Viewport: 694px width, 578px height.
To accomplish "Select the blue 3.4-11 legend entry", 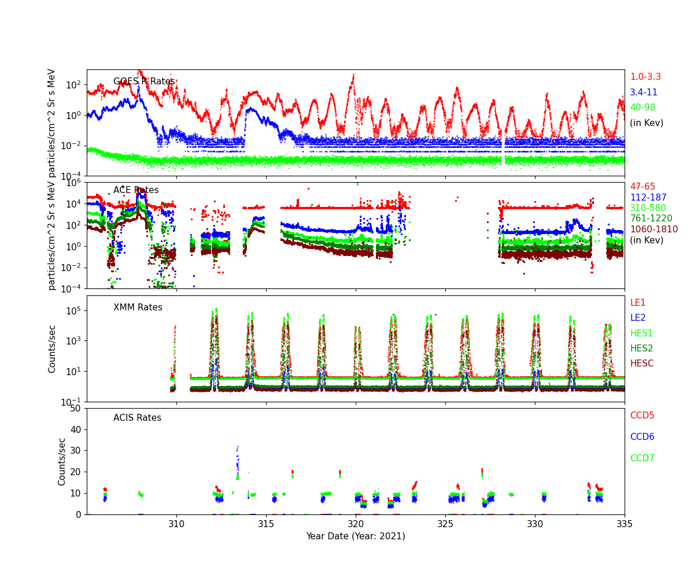I will tap(643, 92).
